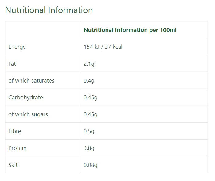215x181 pixels.
Task: Select the 'Fat' row label
Action: point(12,64)
